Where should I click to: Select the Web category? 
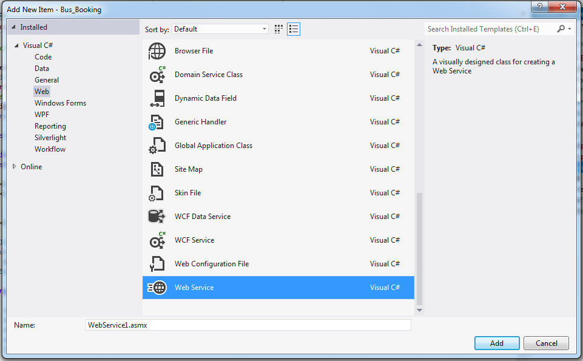click(42, 92)
